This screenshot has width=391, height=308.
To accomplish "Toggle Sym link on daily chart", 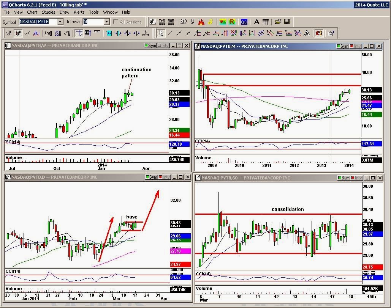I will tap(151, 177).
